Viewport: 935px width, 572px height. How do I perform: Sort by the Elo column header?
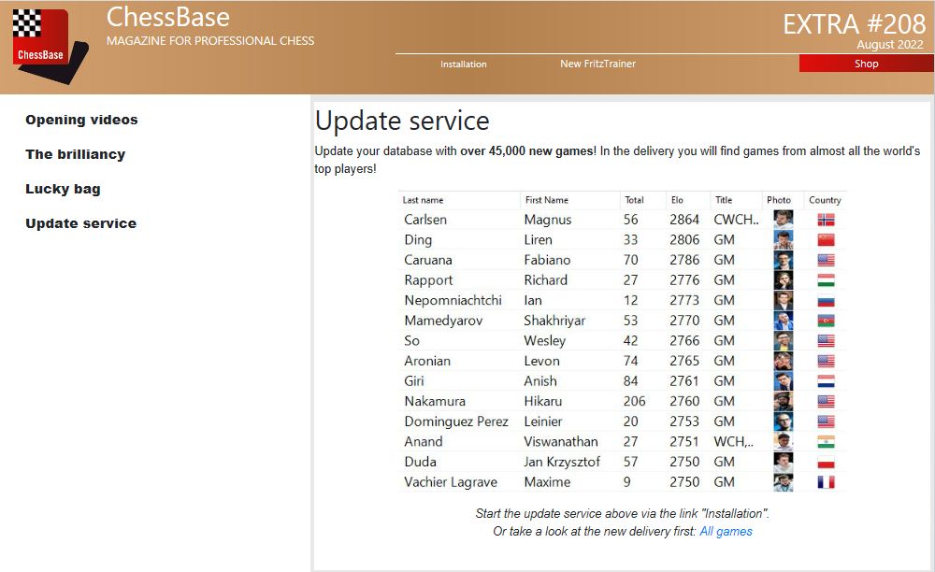click(x=677, y=200)
